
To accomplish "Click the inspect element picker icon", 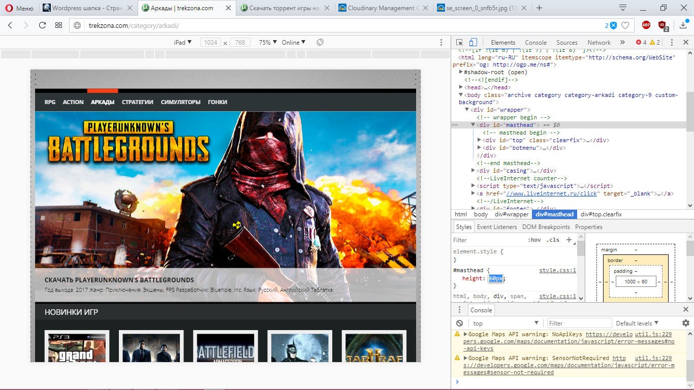I will pos(459,43).
